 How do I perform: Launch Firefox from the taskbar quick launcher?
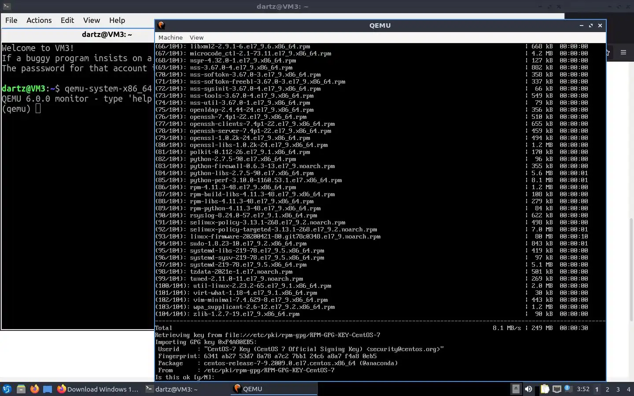pos(34,389)
